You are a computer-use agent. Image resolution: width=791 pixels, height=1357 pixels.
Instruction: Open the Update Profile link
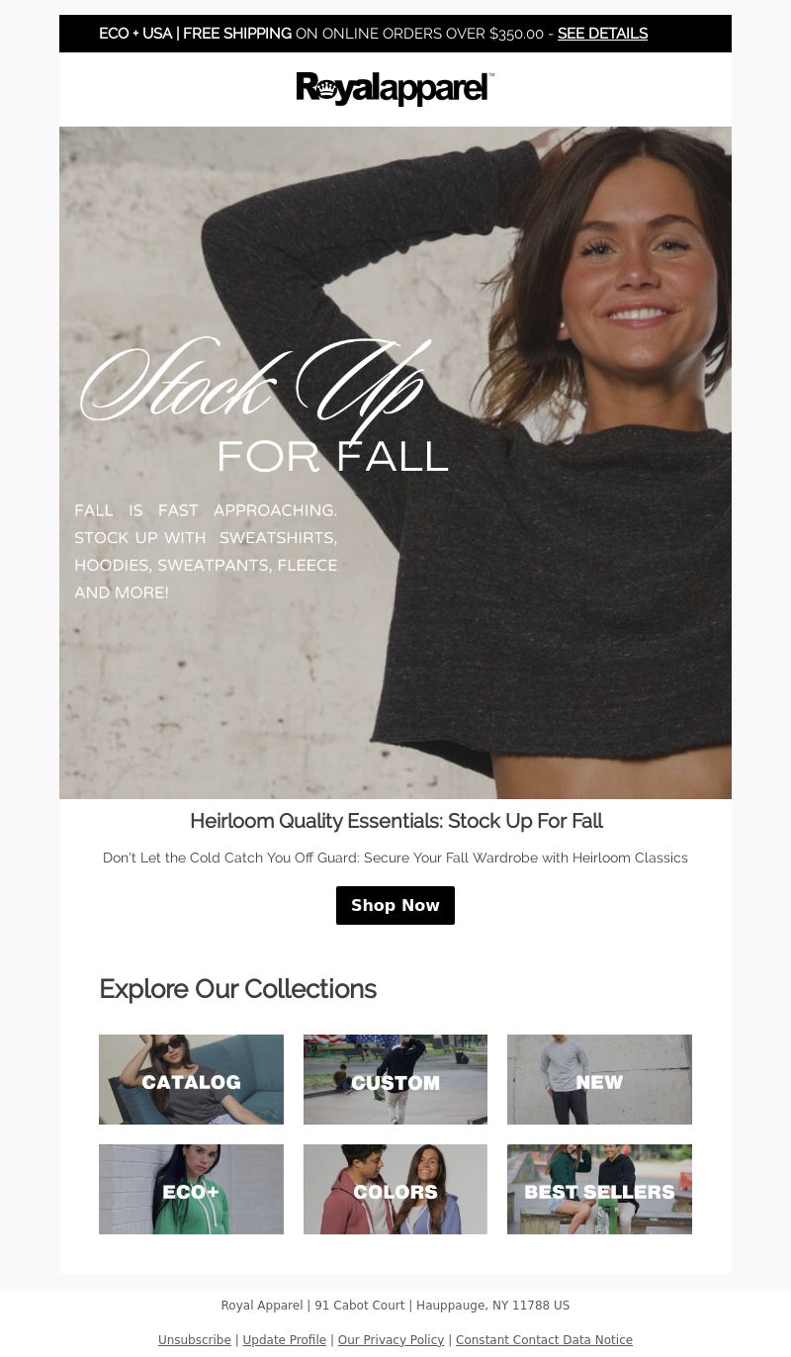click(x=285, y=1340)
